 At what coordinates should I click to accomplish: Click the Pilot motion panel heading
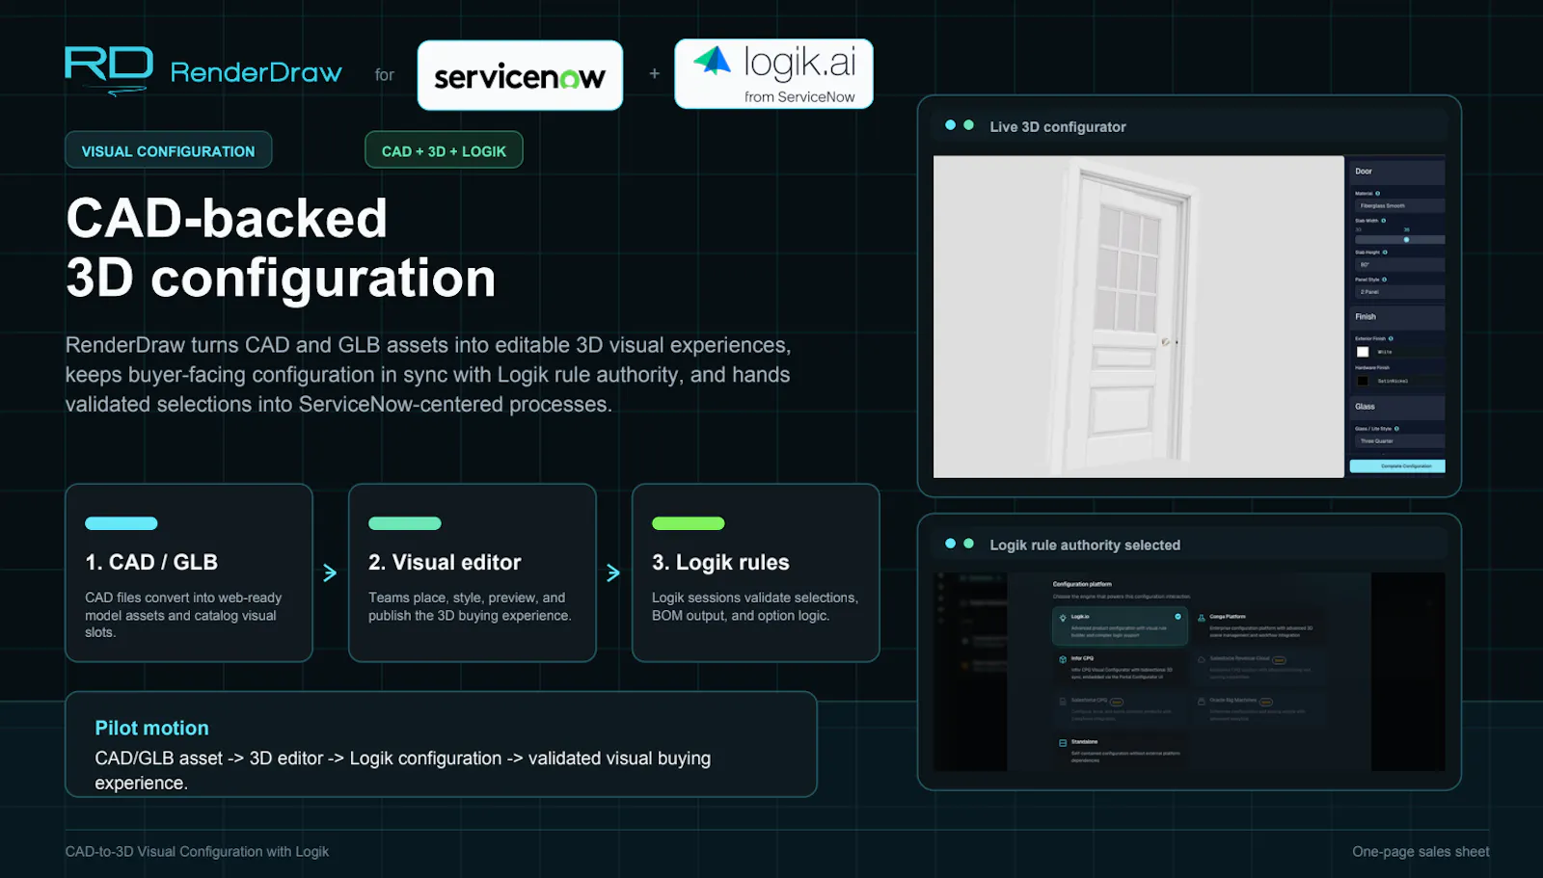[151, 728]
